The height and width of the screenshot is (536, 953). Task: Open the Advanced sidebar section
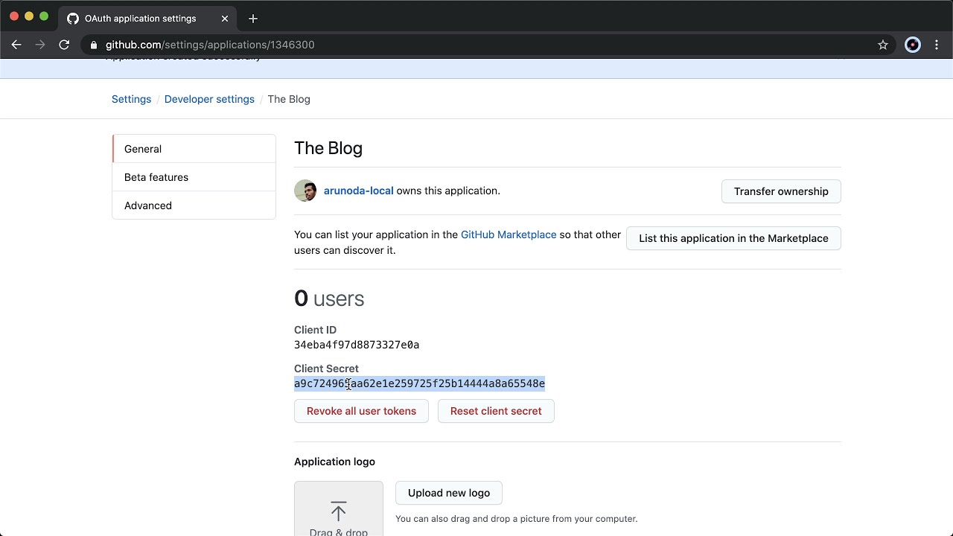[x=194, y=205]
